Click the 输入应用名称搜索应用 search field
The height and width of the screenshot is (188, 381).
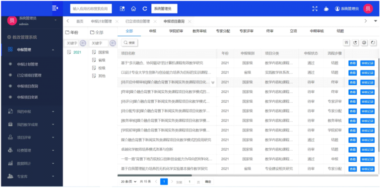91,9
